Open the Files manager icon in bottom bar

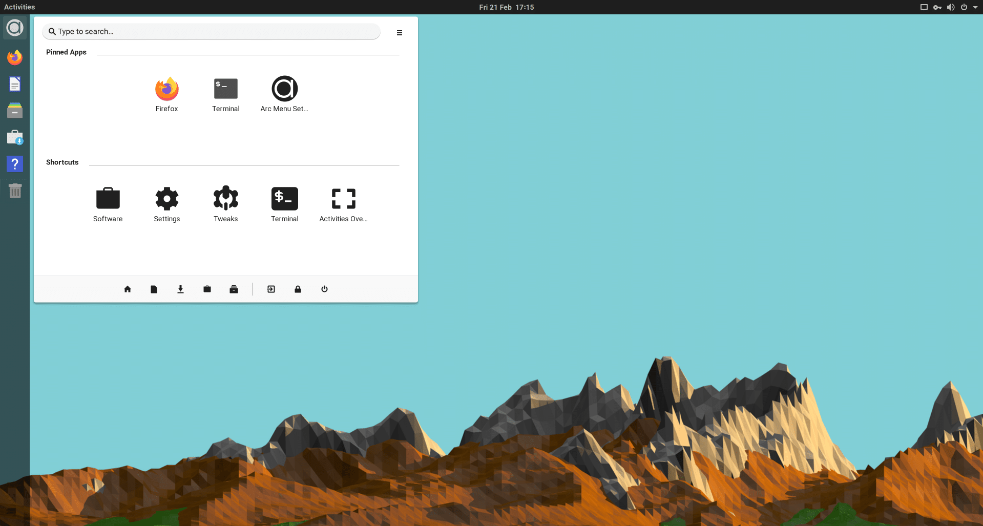point(234,289)
